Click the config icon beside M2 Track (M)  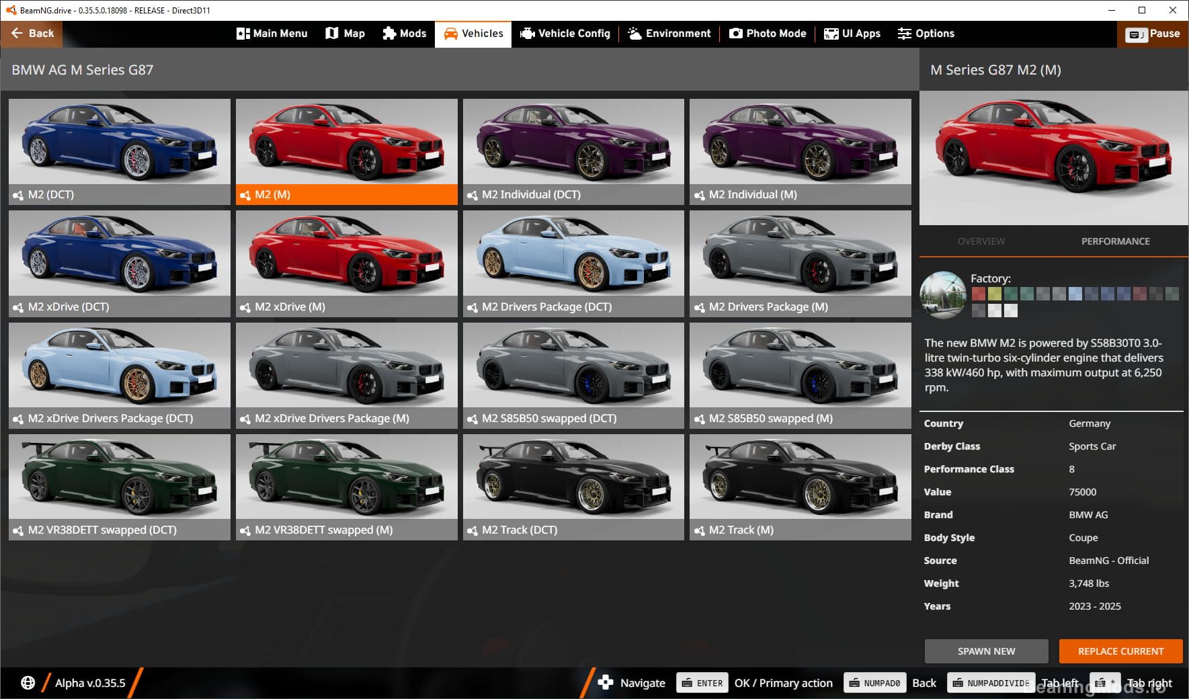(x=700, y=530)
